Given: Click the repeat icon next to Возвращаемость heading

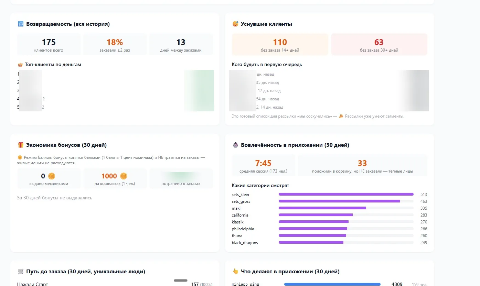Looking at the screenshot, I should [21, 24].
